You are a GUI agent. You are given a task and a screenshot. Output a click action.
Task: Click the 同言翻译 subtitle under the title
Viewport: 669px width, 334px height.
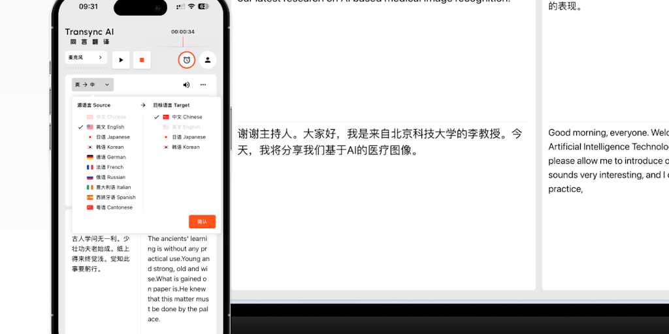(x=90, y=42)
